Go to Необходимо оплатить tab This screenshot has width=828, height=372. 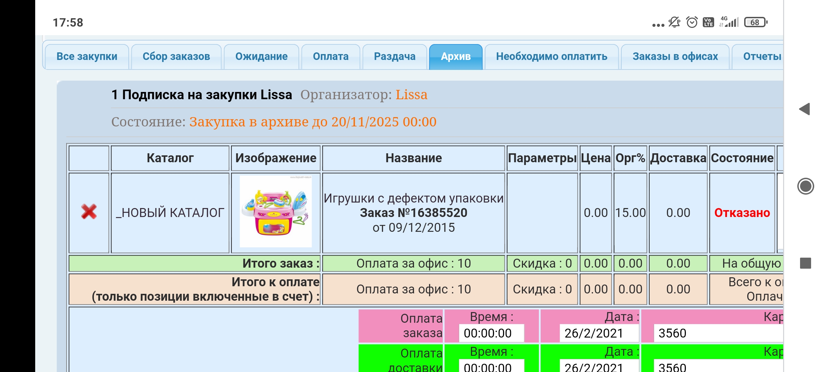coord(551,56)
